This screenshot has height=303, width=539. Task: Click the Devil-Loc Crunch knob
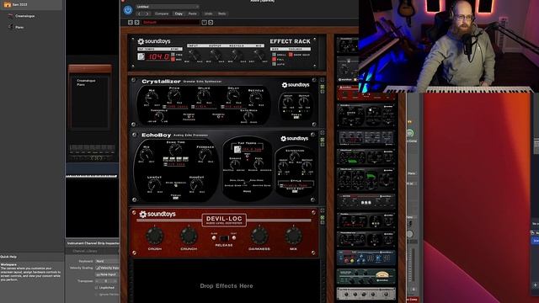(189, 236)
